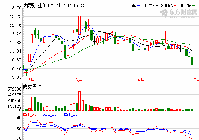Click the 572500 volume axis label
Image resolution: width=199 pixels, height=140 pixels.
[x=14, y=89]
